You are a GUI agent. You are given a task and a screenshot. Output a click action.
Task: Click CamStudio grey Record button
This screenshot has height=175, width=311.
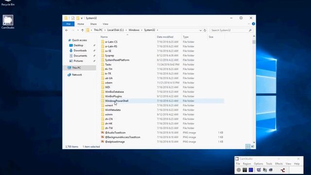(239, 170)
